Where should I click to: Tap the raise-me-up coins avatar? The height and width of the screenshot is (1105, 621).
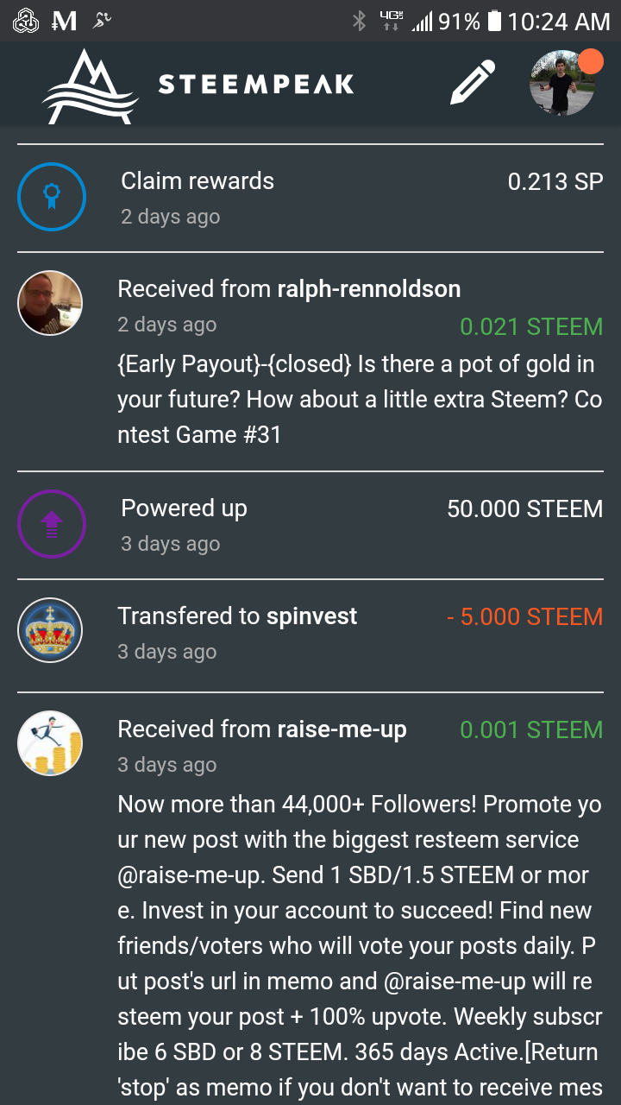click(x=51, y=743)
